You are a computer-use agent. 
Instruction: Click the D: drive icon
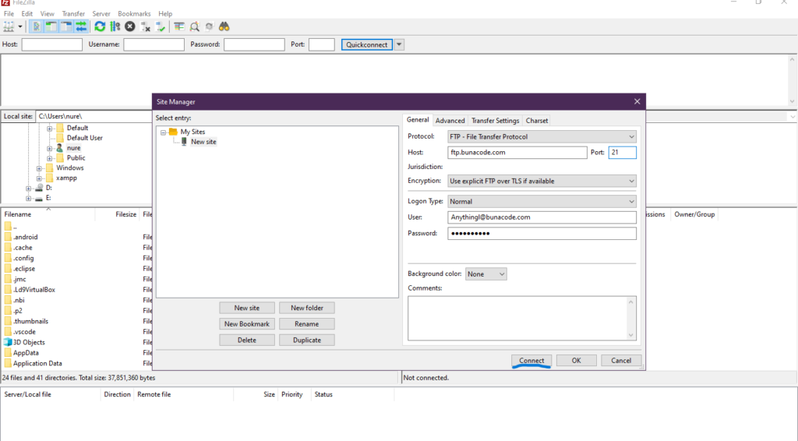click(39, 188)
